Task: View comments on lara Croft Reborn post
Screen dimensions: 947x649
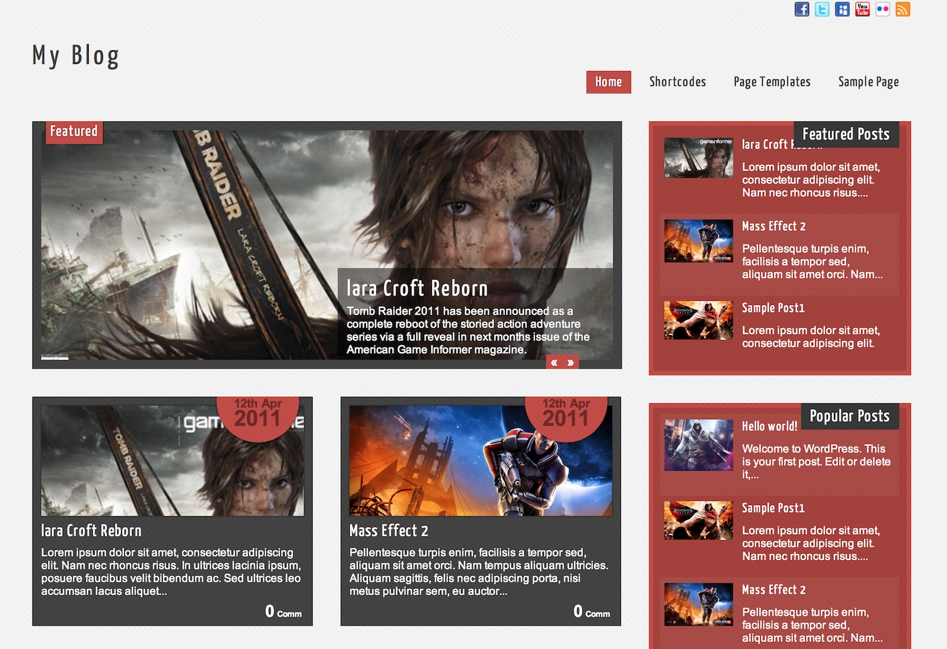Action: tap(284, 612)
